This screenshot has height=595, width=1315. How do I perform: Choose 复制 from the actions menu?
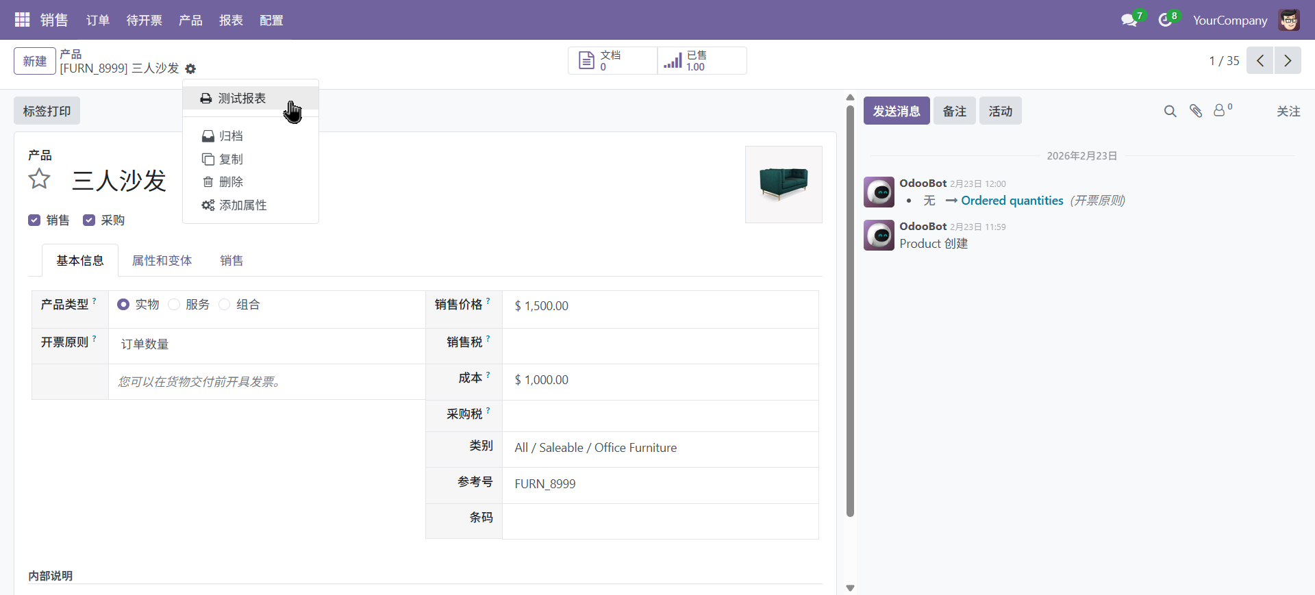tap(231, 159)
